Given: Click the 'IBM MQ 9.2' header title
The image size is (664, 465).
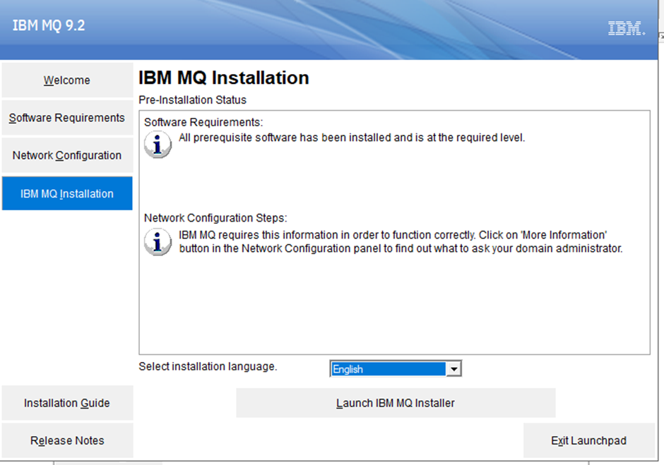Looking at the screenshot, I should [x=49, y=25].
